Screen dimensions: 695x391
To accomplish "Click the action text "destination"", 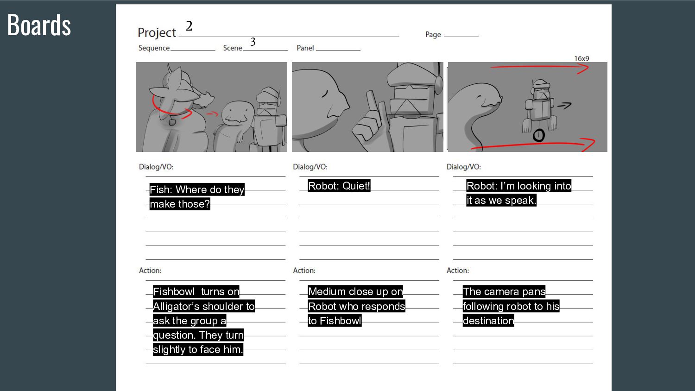I will pyautogui.click(x=488, y=321).
